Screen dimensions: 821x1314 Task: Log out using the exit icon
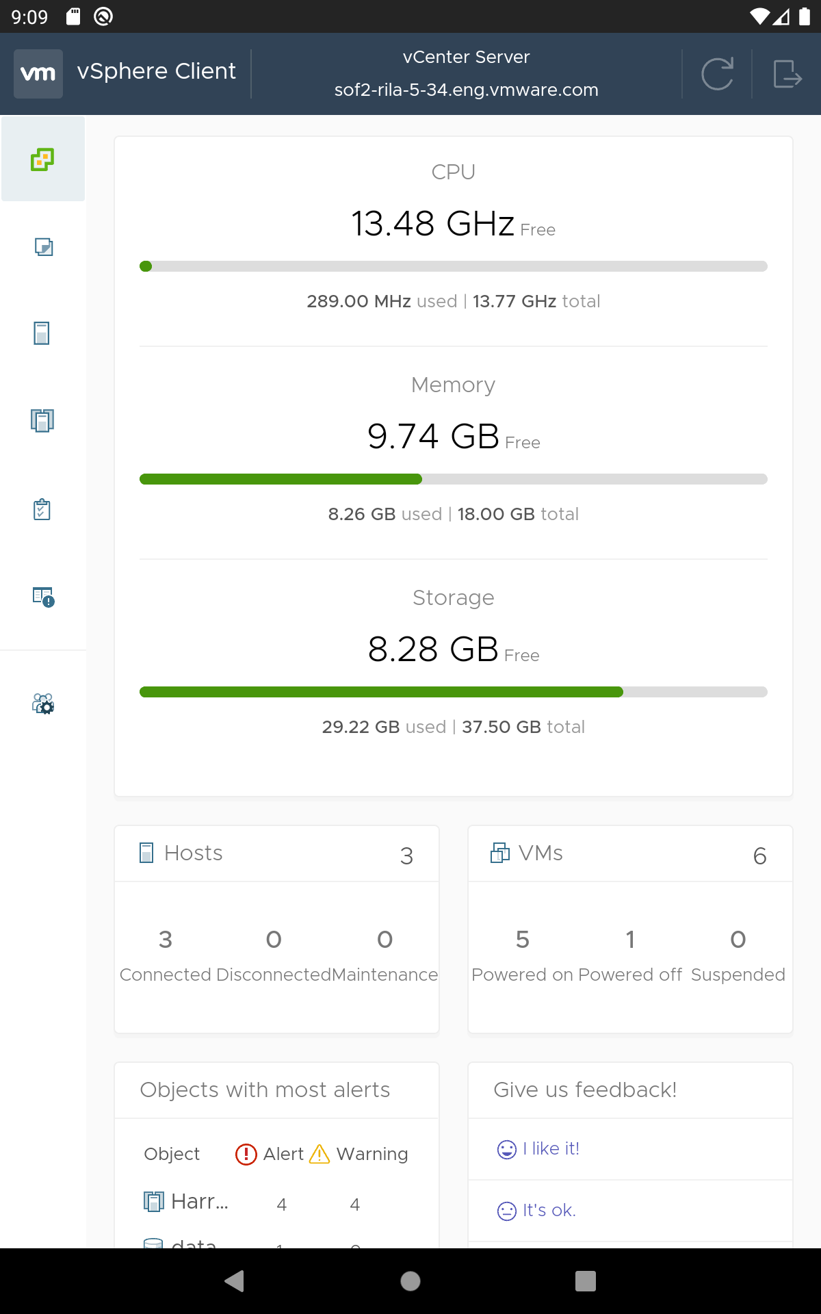[787, 74]
